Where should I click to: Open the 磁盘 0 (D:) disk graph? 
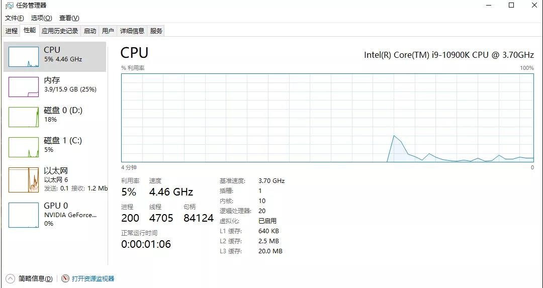[x=24, y=117]
